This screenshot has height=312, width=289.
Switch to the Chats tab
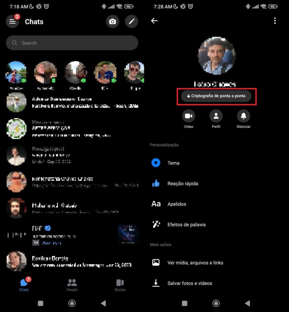24,285
